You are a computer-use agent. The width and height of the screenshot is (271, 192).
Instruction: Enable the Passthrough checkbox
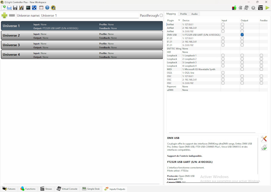161,16
